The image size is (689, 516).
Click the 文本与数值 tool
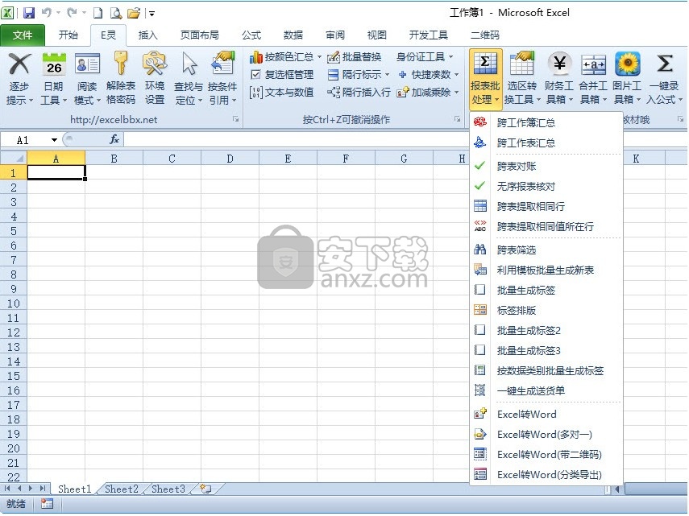[282, 92]
